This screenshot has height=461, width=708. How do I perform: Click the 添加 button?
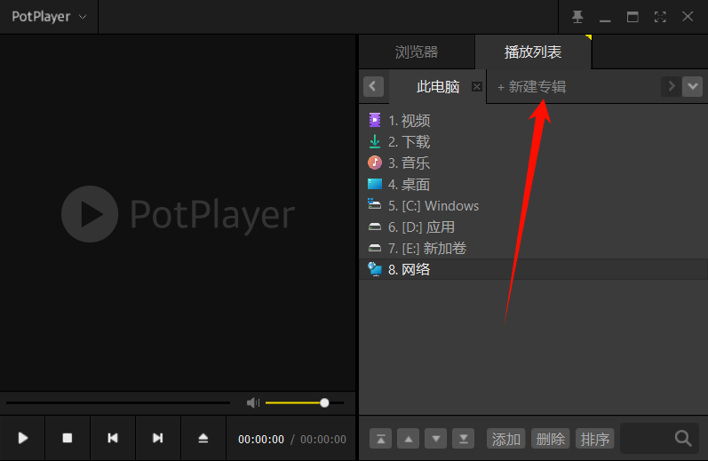click(x=505, y=439)
